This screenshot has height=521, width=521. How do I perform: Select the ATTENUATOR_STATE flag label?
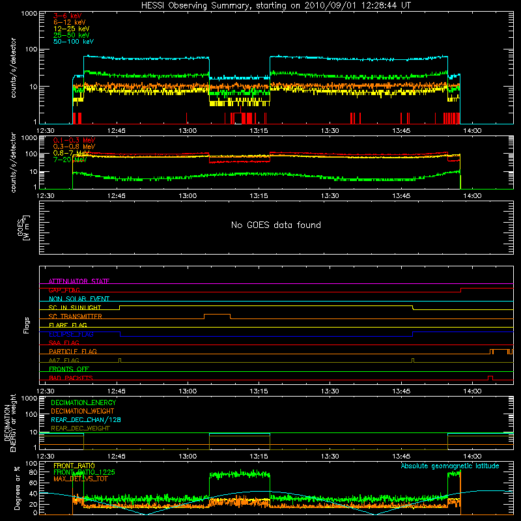click(79, 281)
